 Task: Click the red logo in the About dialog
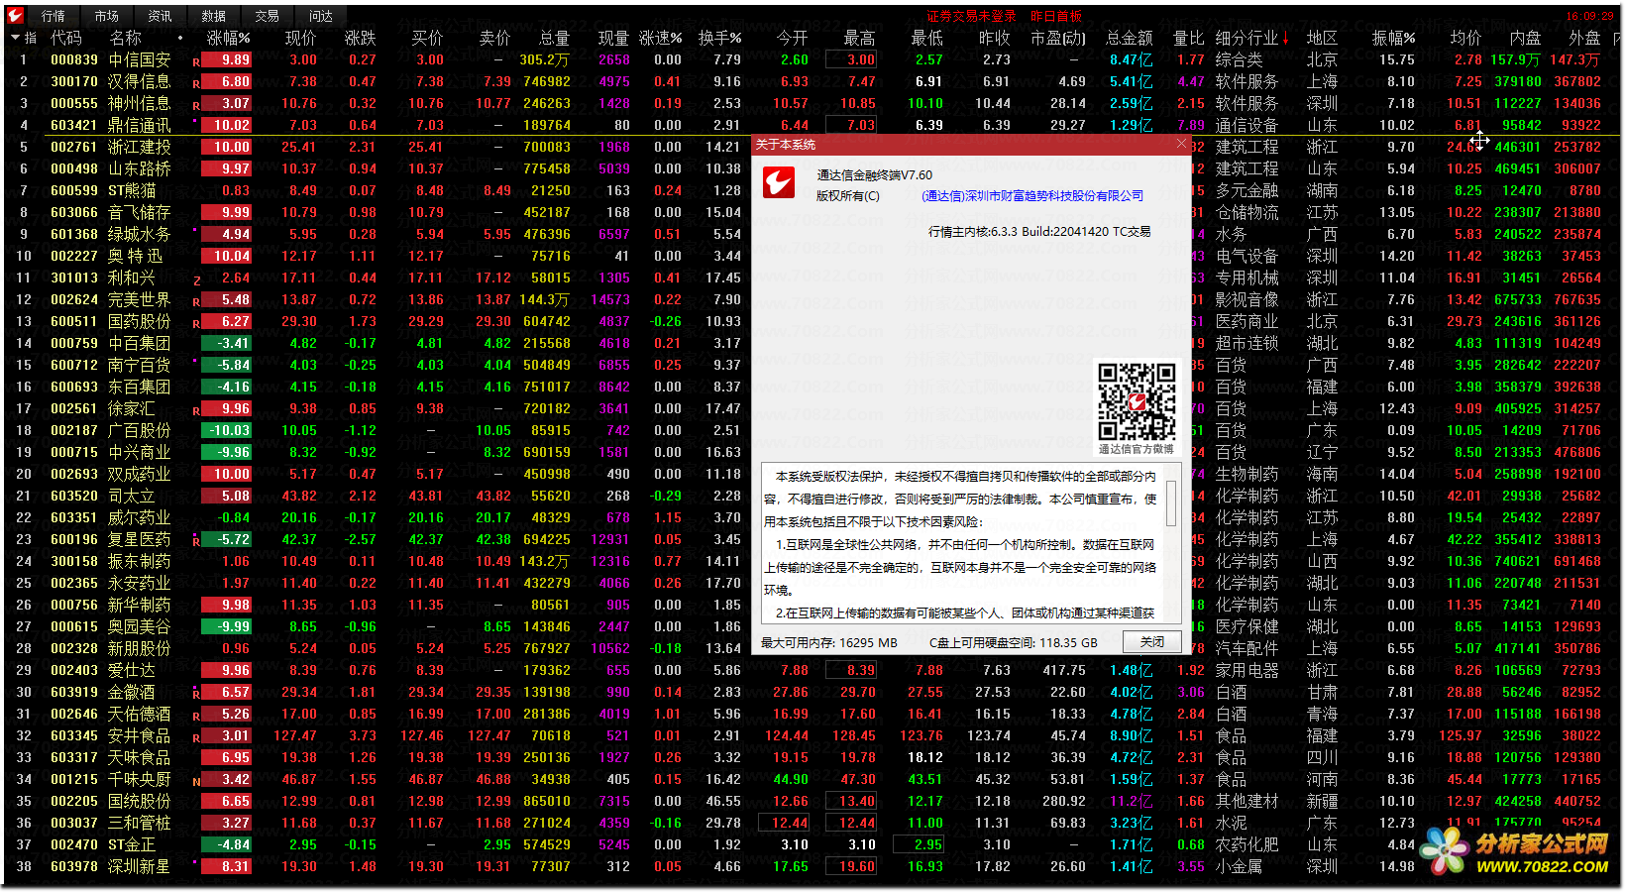coord(779,182)
